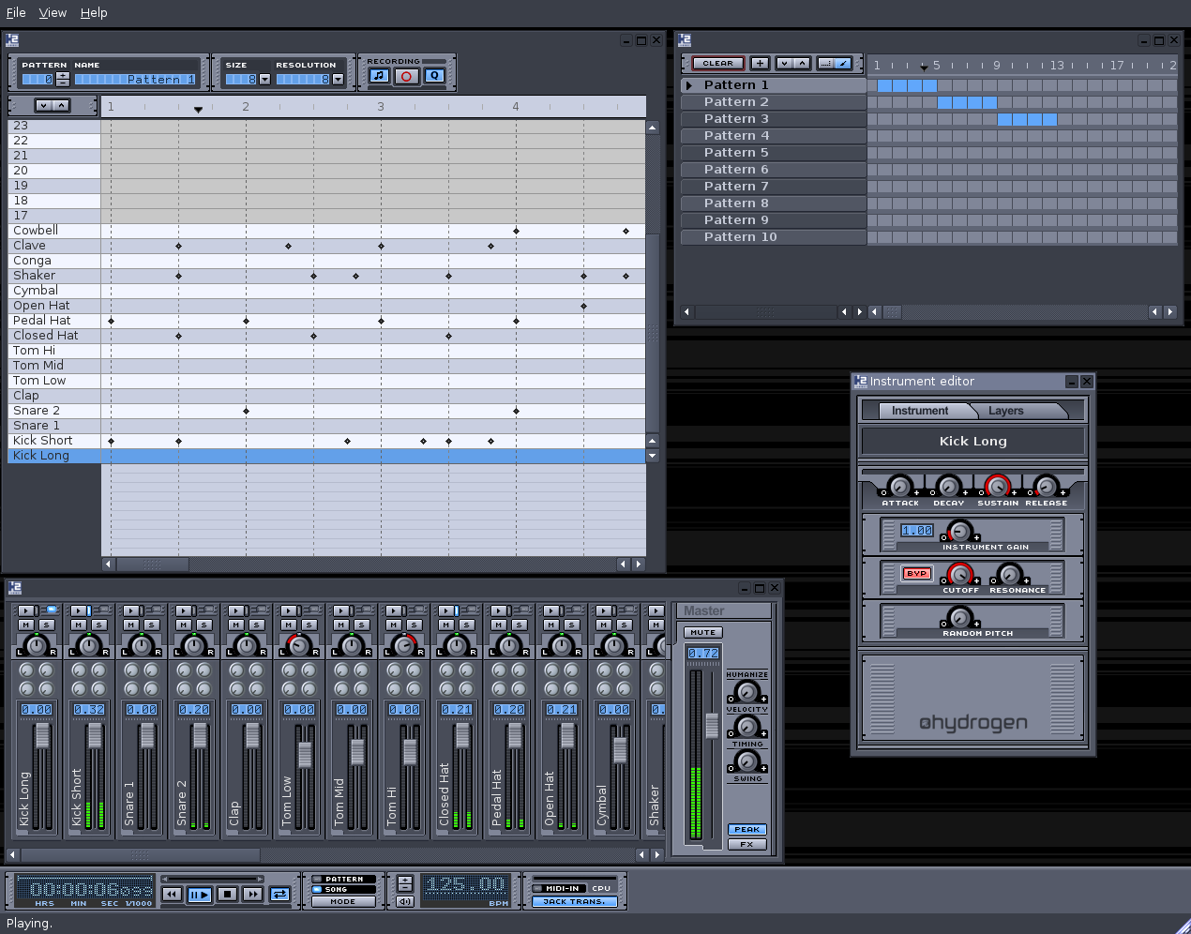Toggle the quantize Q button

(434, 76)
